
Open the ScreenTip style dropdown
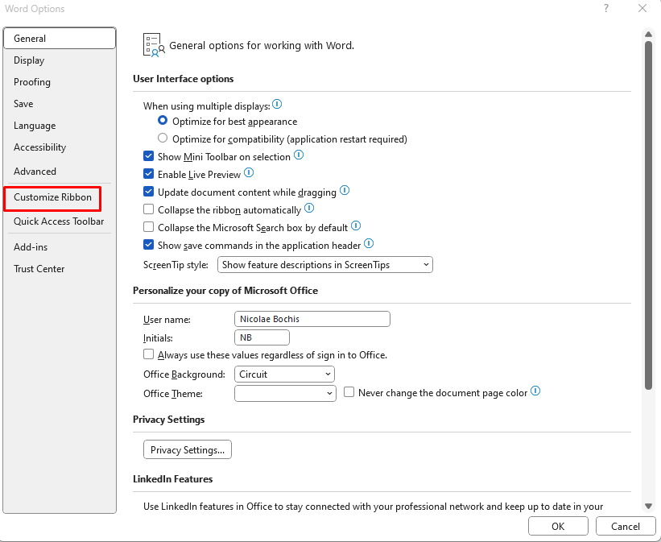[x=325, y=265]
